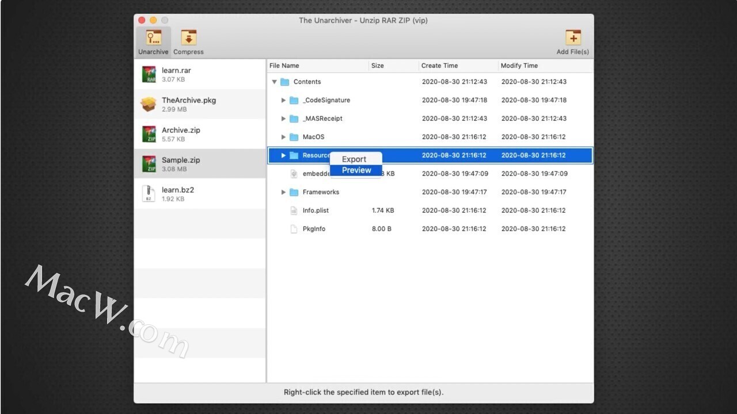Click the Contents folder icon
The width and height of the screenshot is (737, 414).
(x=284, y=82)
